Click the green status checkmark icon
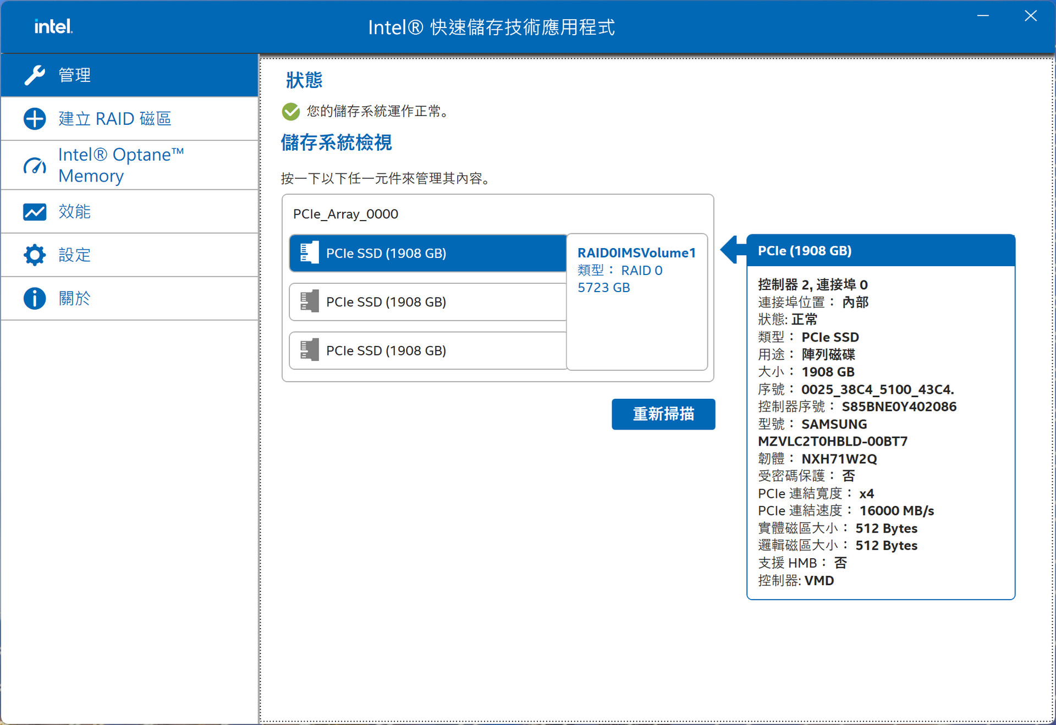The height and width of the screenshot is (725, 1056). 291,112
